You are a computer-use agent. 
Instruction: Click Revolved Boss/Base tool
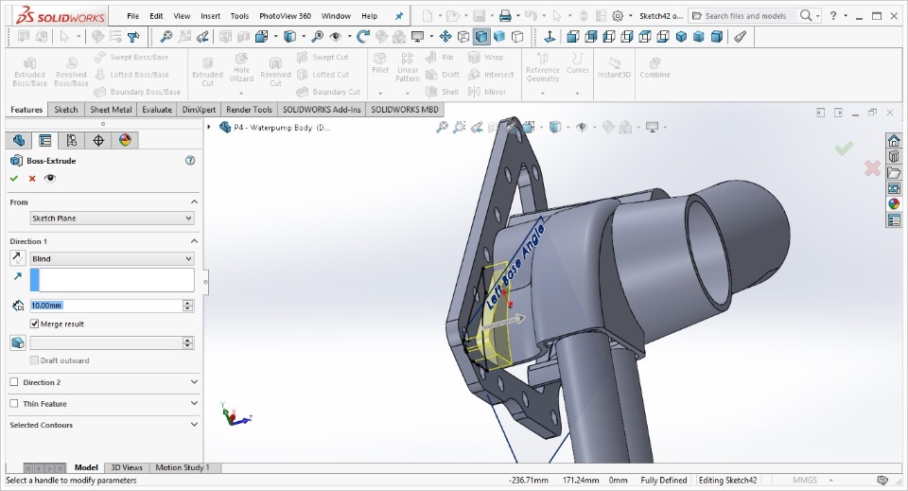(71, 72)
